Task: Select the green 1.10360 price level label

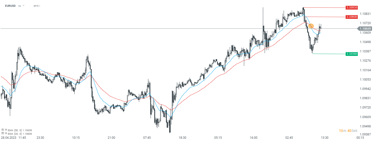Action: pos(352,54)
